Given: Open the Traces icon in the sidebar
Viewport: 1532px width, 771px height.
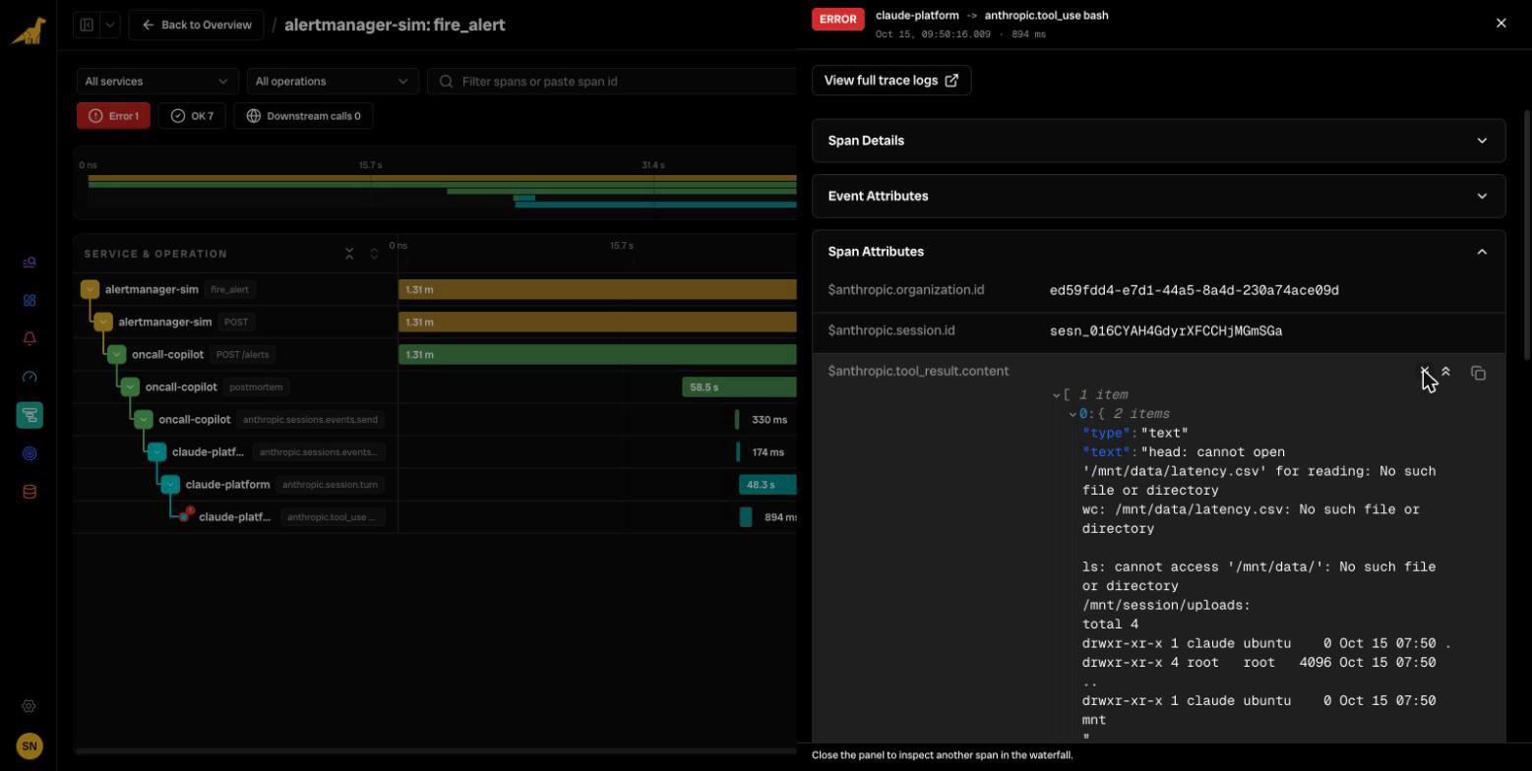Looking at the screenshot, I should [x=30, y=415].
